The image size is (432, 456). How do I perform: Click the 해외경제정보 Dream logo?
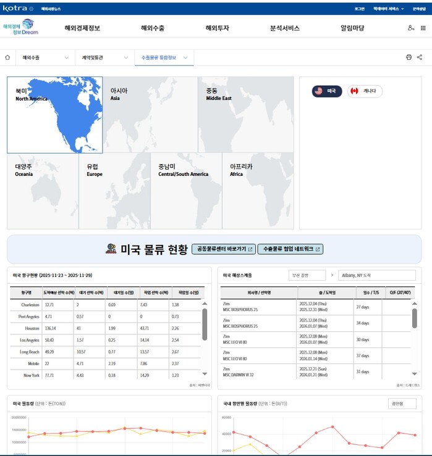(20, 28)
